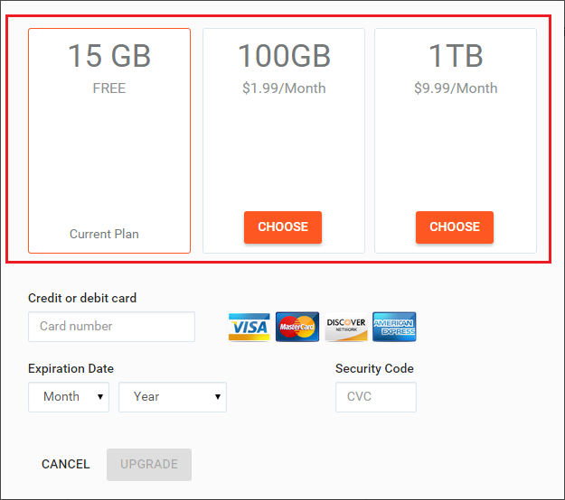Click the MasterCard logo
The width and height of the screenshot is (565, 500).
[297, 327]
